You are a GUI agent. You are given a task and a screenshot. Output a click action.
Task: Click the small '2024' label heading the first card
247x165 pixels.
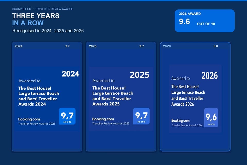[x=19, y=46]
